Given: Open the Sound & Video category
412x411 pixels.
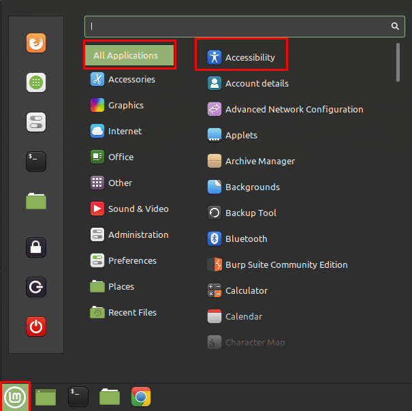Looking at the screenshot, I should tap(130, 209).
